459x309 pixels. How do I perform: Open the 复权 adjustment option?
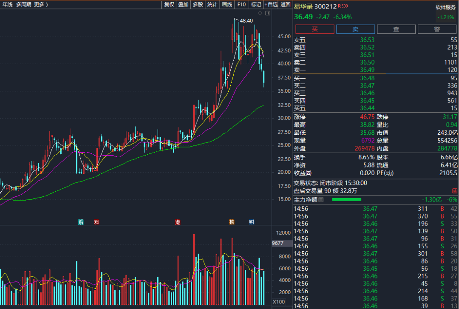point(169,4)
